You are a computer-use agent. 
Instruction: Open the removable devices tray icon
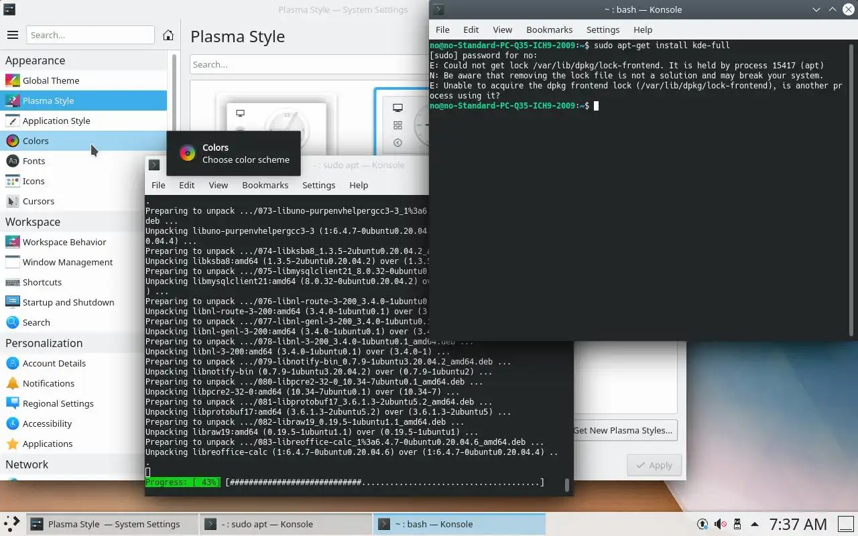(737, 524)
